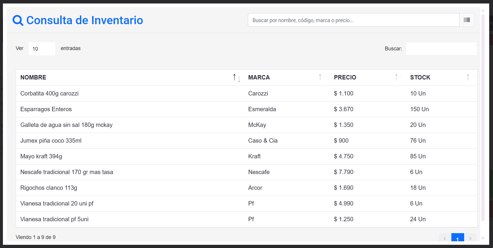The width and height of the screenshot is (493, 248).
Task: Click the scrollbar down arrow
Action: [483, 238]
